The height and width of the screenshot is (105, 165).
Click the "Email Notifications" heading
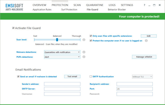coord(28,70)
